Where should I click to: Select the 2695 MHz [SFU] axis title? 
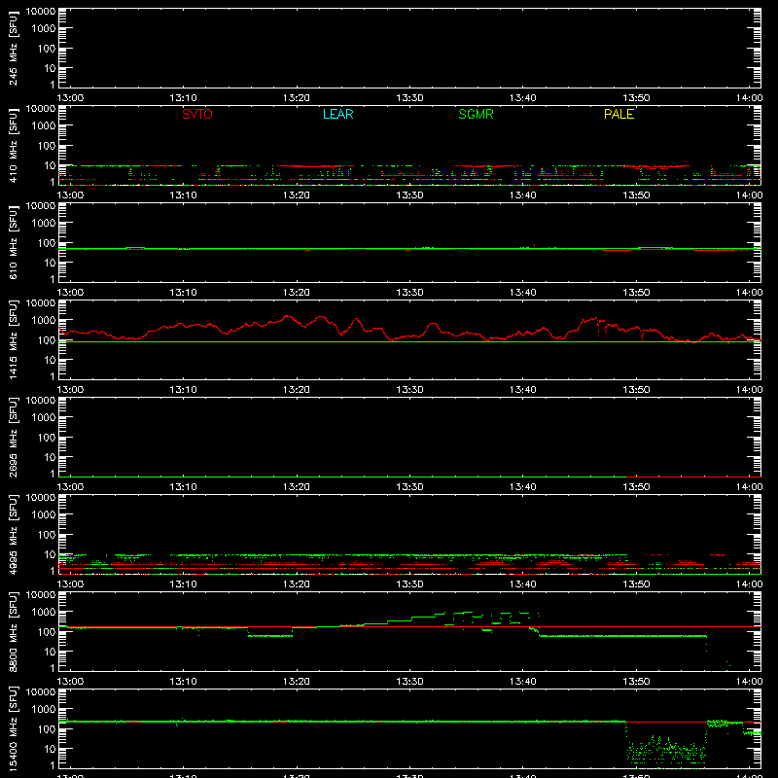(x=13, y=437)
